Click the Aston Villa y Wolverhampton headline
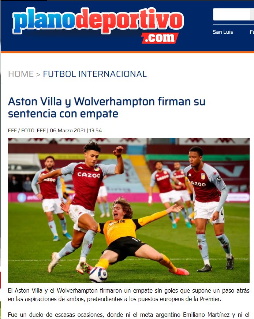The width and height of the screenshot is (254, 319). (107, 107)
